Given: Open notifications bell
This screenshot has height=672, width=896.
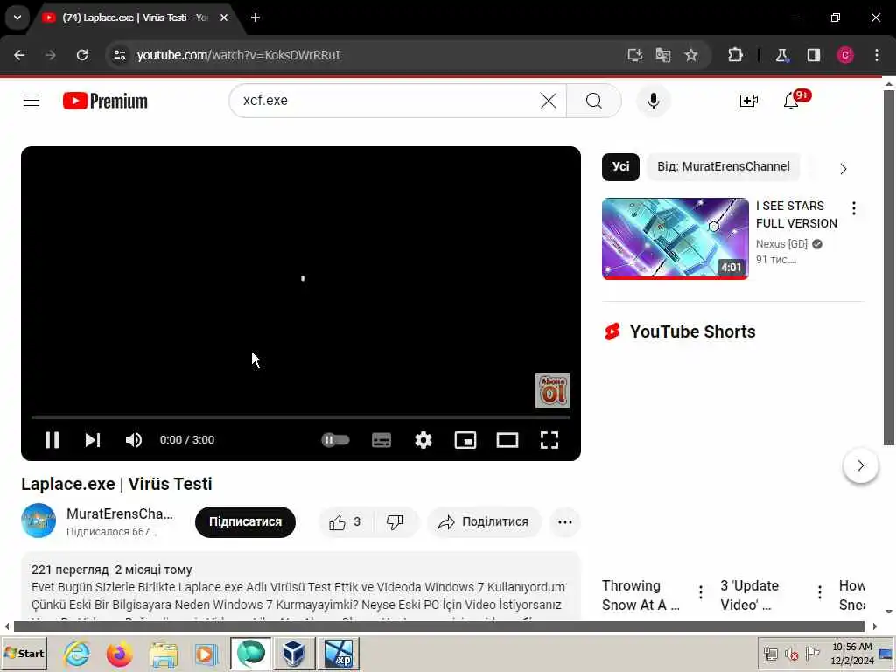Looking at the screenshot, I should 791,101.
